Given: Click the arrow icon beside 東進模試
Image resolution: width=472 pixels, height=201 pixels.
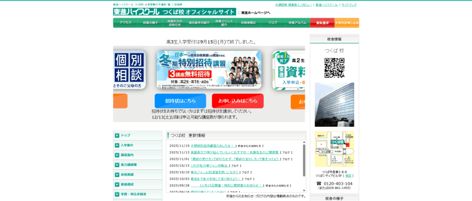Looking at the screenshot, I should pos(117,184).
